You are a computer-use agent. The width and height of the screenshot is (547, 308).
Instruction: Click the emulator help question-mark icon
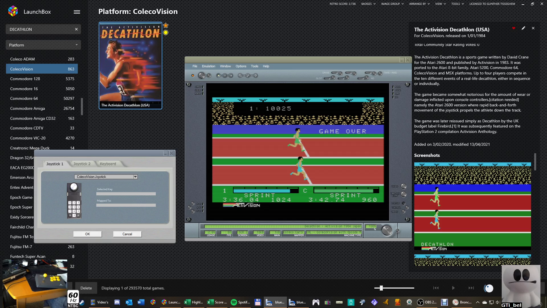coord(256,76)
